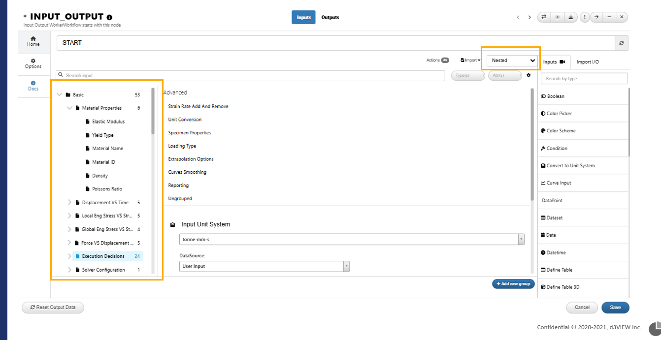Click the Save button

[x=615, y=307]
